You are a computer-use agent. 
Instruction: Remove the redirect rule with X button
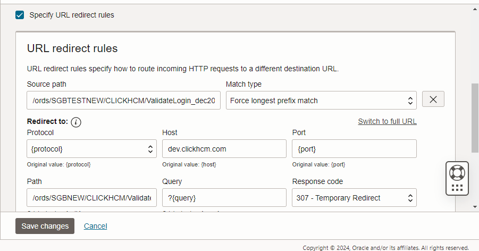click(x=433, y=99)
